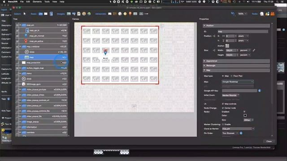Image resolution: width=287 pixels, height=161 pixels.
Task: Click the Google API Key input field
Action: tap(239, 91)
